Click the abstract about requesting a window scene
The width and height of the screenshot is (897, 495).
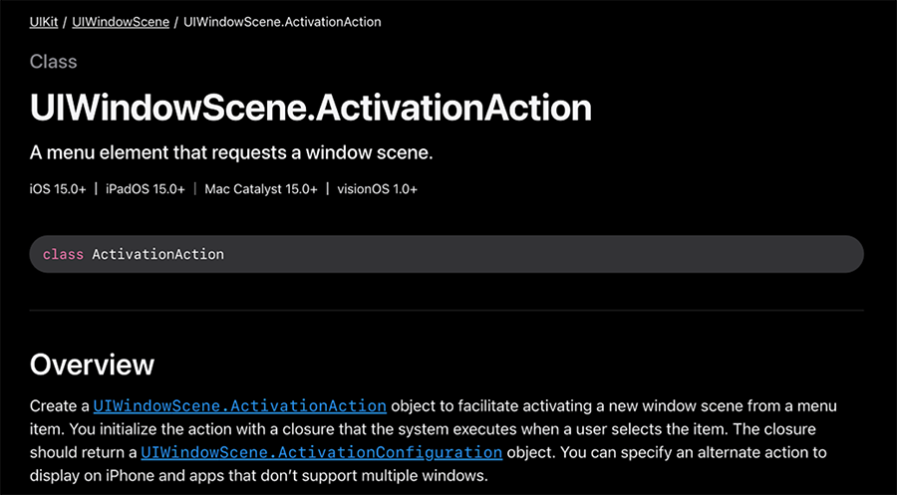tap(231, 153)
